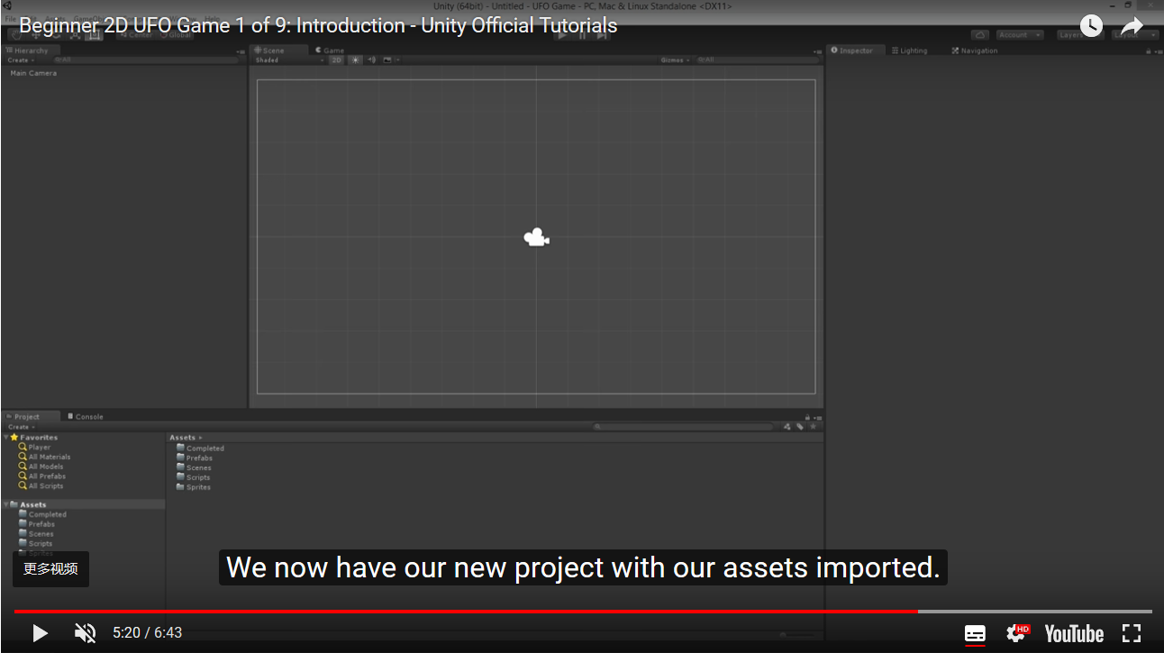Toggle the Project panel lock
Screen dimensions: 1164x653
tap(808, 417)
